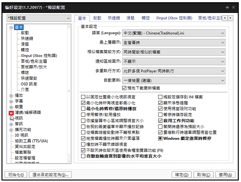Select 快速開啟 in the tree
Screen dimensions: 241x182
click(x=29, y=78)
